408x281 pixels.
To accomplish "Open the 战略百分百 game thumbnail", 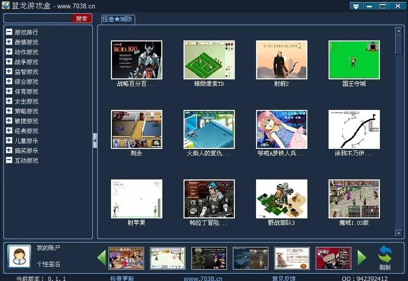I will pos(137,60).
